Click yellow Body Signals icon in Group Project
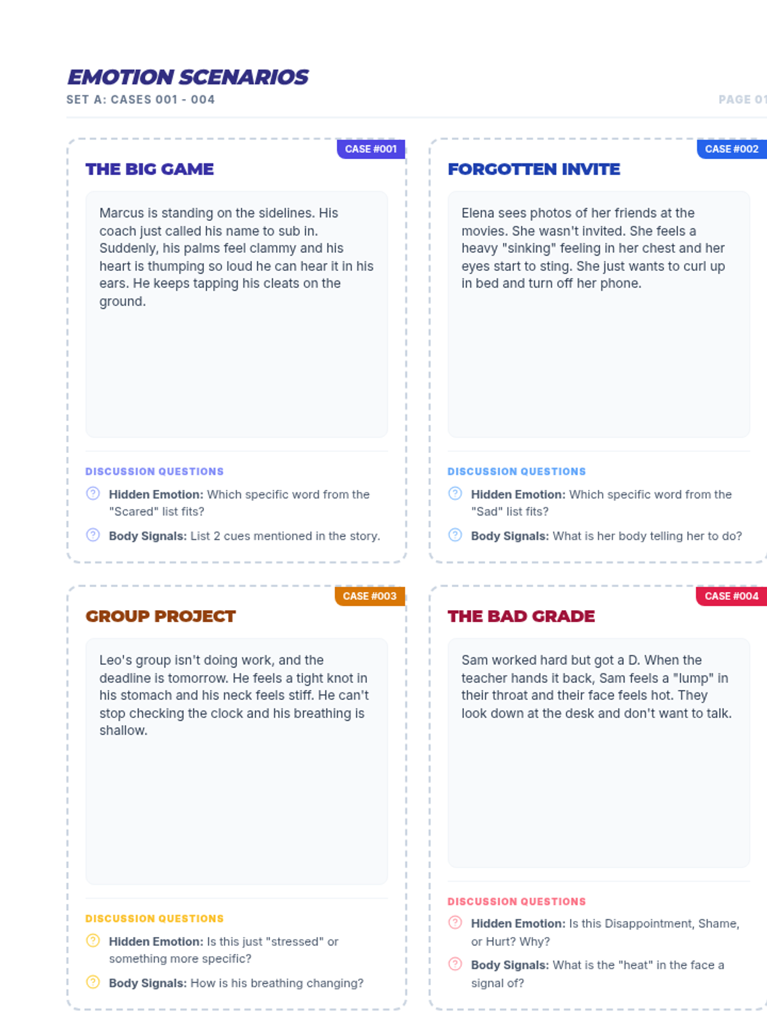Viewport: 767px width, 1022px height. point(93,982)
